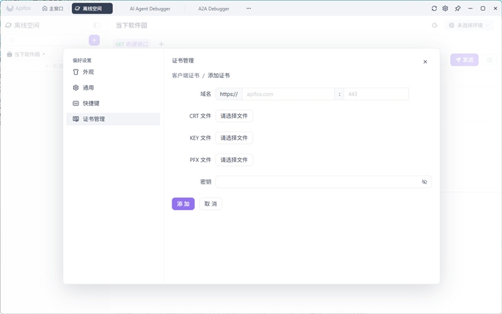
Task: Choose a CRT file
Action: tap(234, 116)
